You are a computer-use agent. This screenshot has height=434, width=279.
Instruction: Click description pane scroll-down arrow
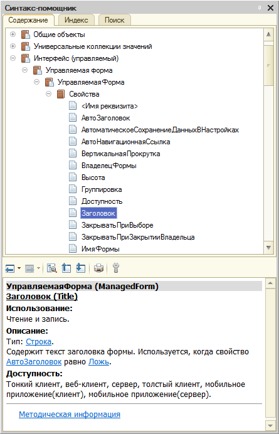(x=270, y=425)
